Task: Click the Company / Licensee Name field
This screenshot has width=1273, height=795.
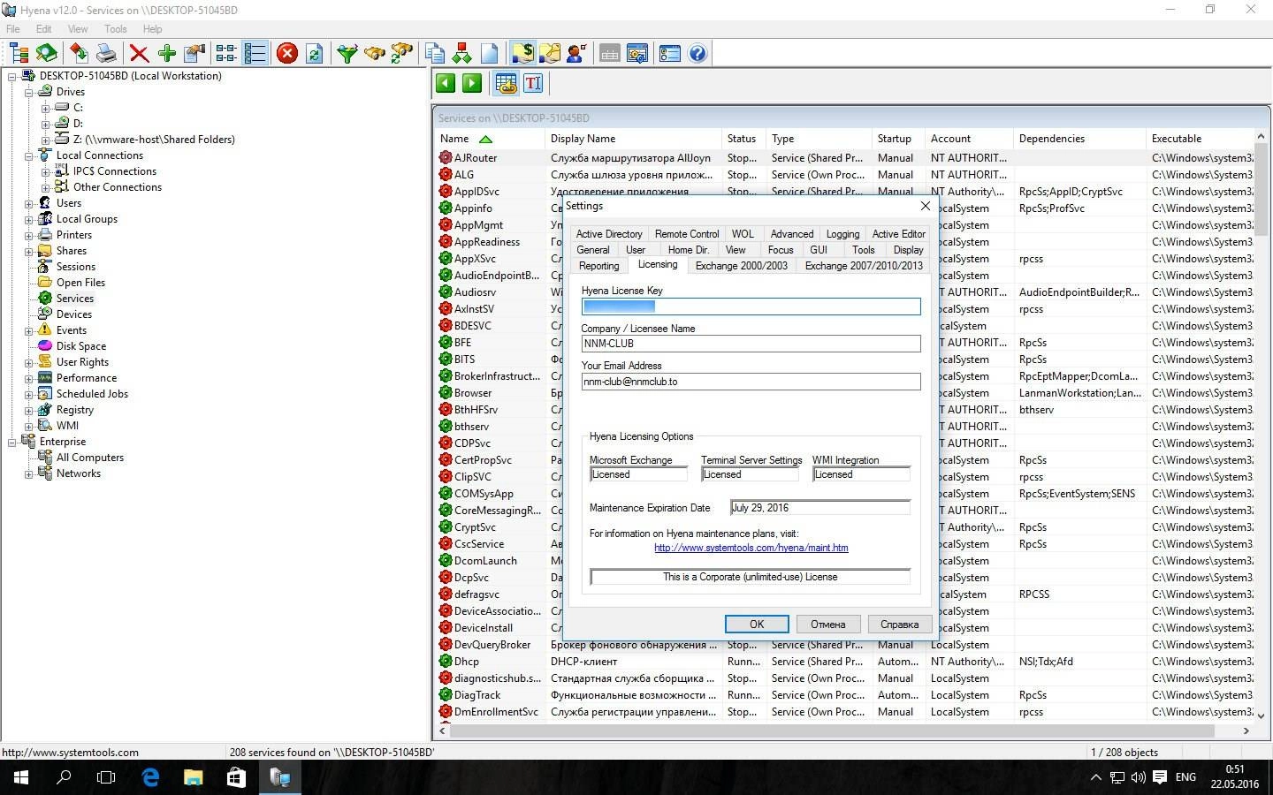Action: [751, 344]
